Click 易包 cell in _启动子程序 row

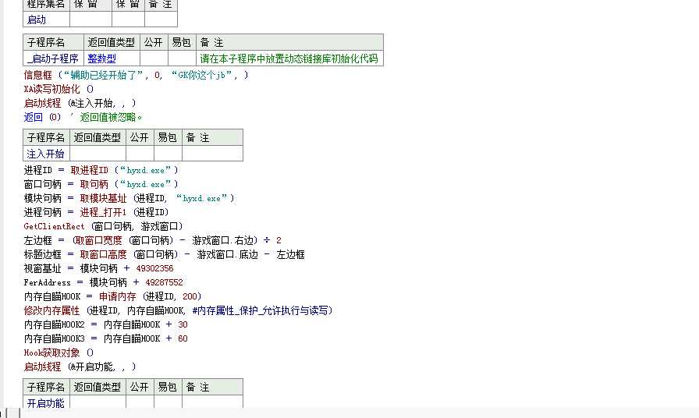[x=182, y=58]
